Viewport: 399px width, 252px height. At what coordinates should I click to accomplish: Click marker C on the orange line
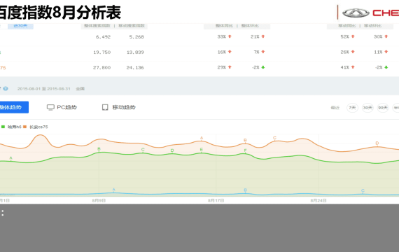pyautogui.click(x=274, y=138)
